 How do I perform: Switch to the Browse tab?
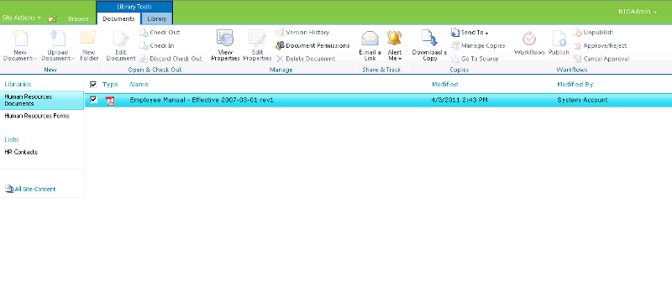click(78, 18)
